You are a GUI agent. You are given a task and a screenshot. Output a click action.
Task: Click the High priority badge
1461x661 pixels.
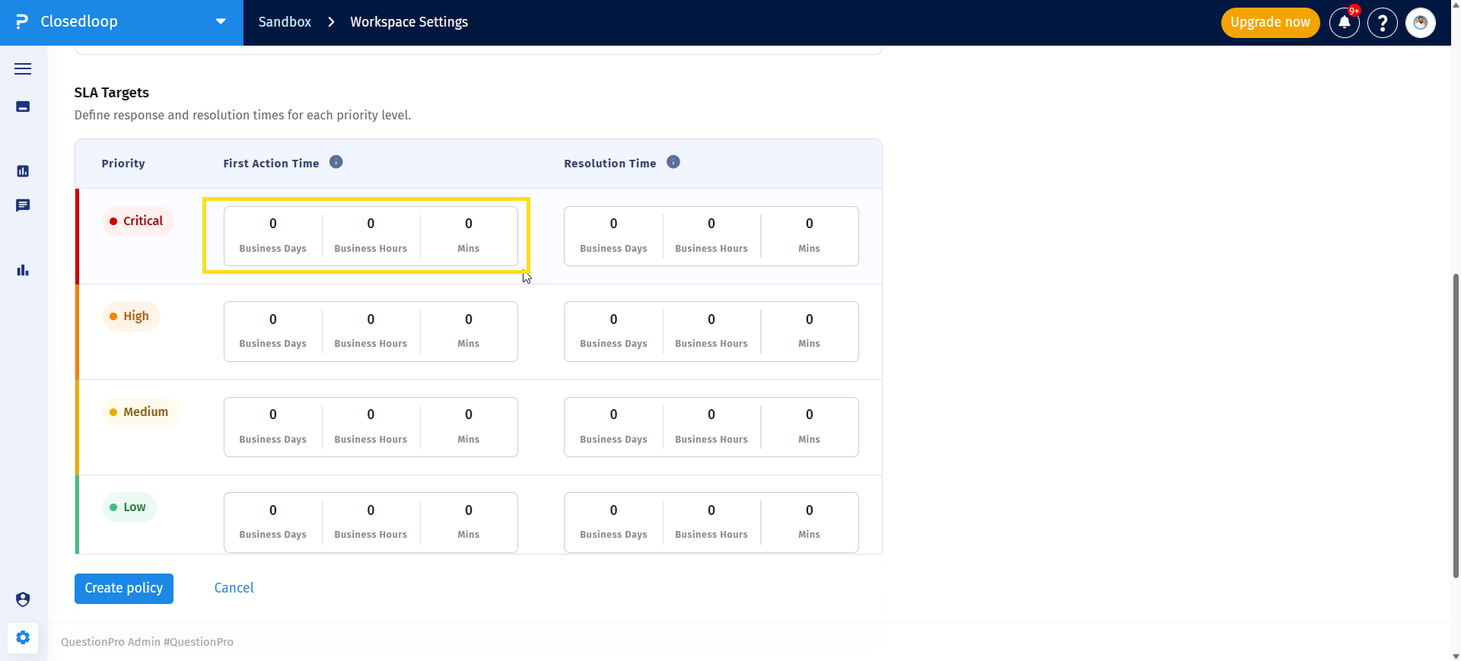tap(131, 316)
